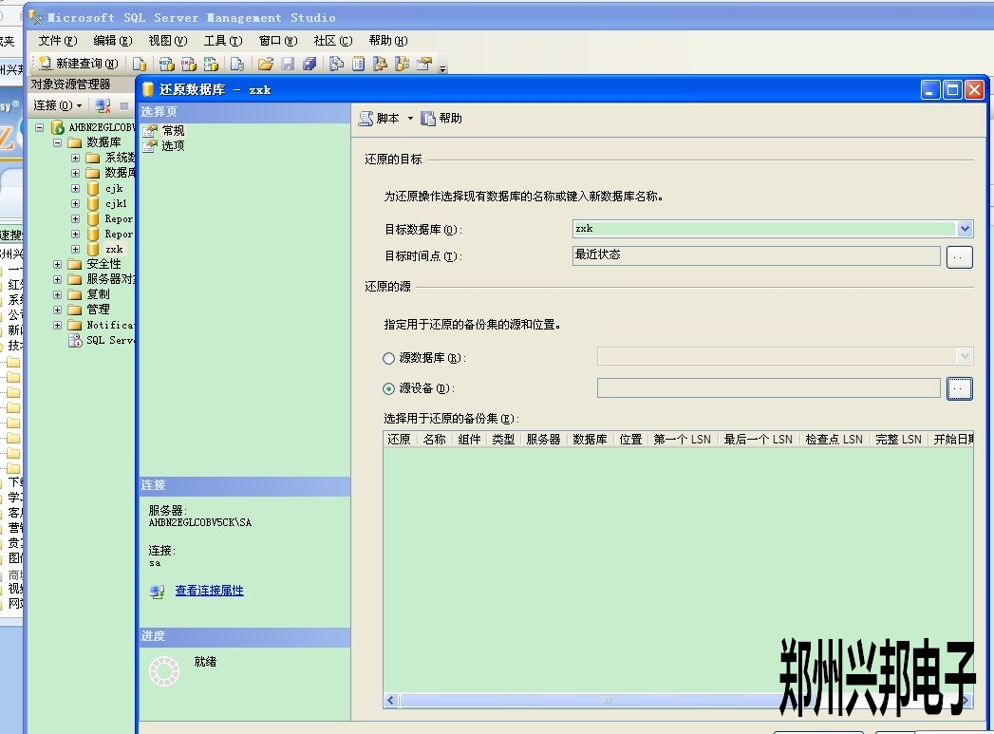This screenshot has height=734, width=994.
Task: Click the 复制 folder icon
Action: click(75, 294)
